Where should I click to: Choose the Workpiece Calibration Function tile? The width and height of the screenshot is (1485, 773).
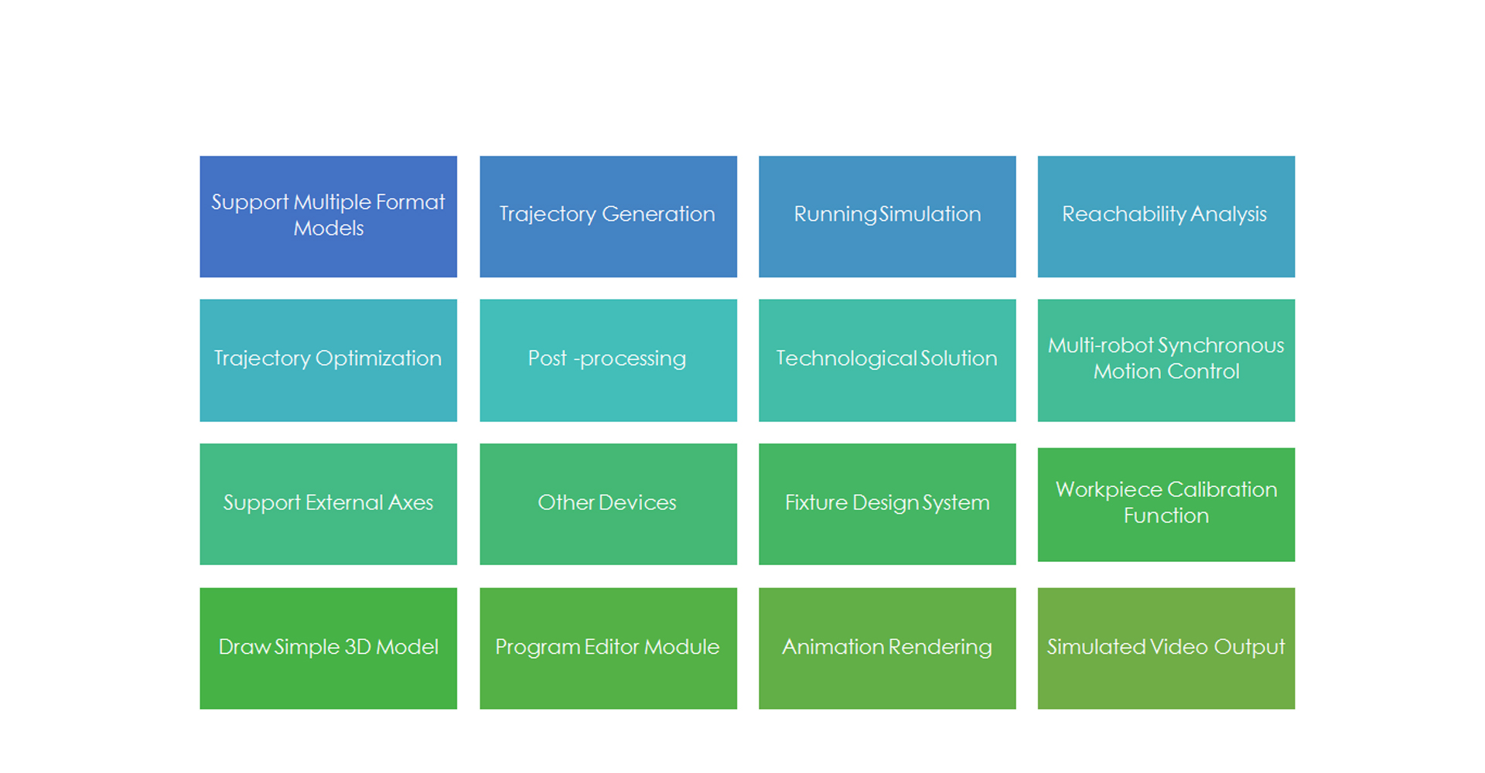[1166, 505]
